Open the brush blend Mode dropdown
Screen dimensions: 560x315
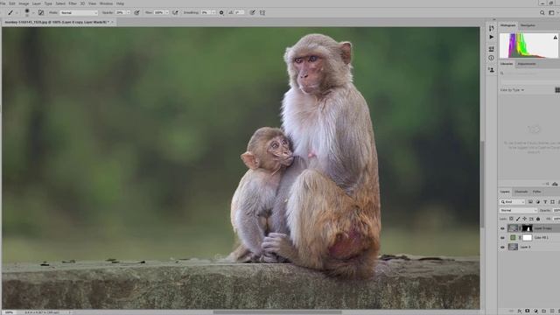coord(79,12)
